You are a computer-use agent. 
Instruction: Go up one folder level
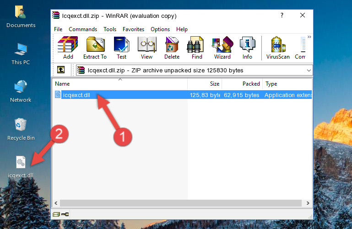pos(61,70)
